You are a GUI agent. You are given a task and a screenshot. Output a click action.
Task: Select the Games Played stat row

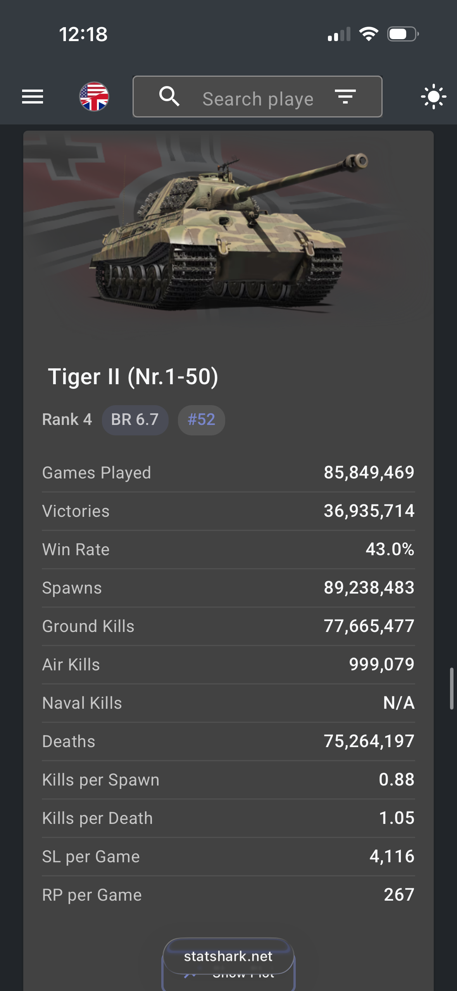(x=228, y=473)
